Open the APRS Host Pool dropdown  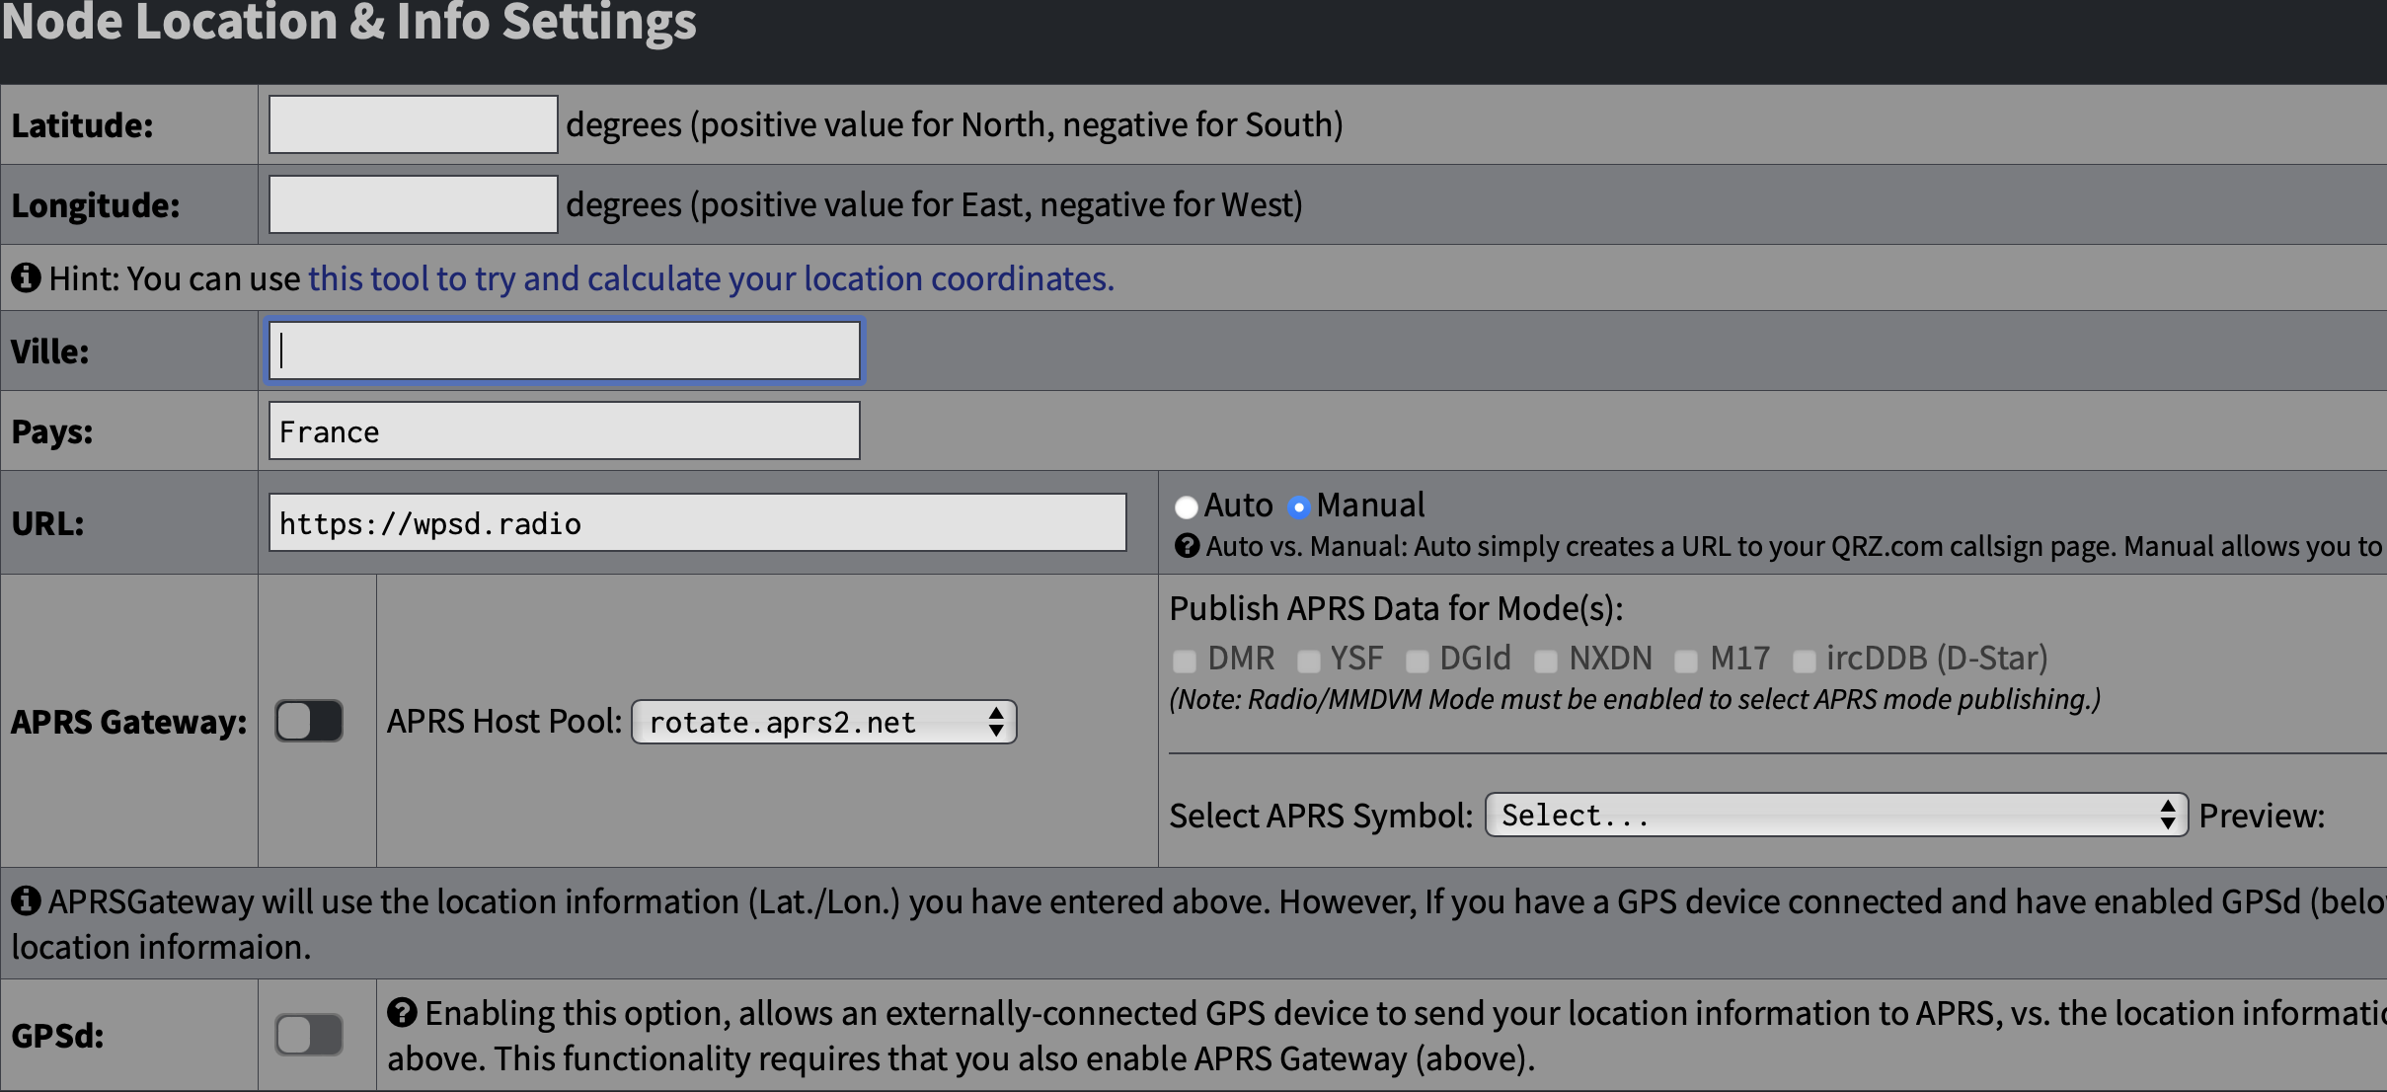coord(822,721)
